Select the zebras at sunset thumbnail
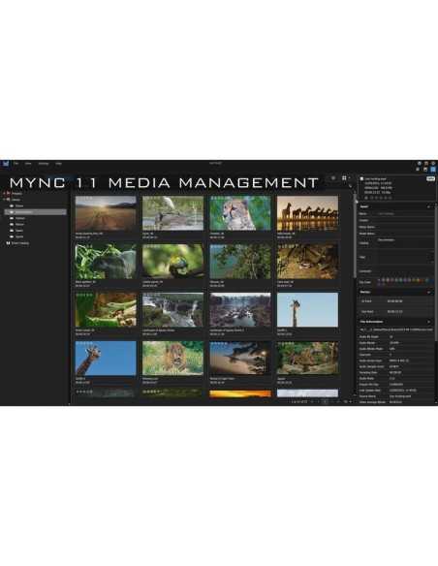This screenshot has width=438, height=566. [x=307, y=213]
